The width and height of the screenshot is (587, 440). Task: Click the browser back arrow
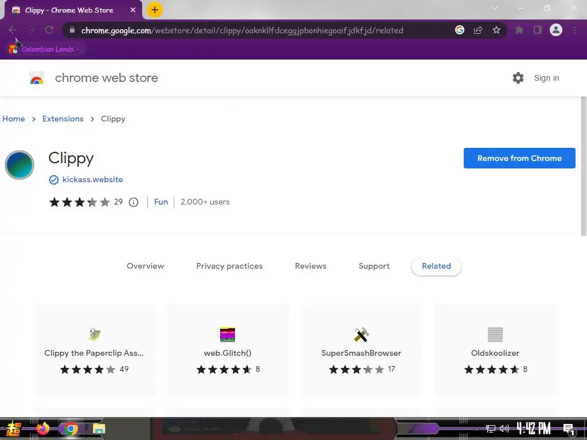(x=13, y=30)
